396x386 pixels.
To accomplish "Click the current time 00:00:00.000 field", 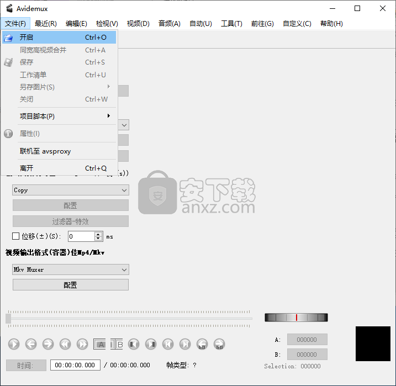I will [75, 365].
